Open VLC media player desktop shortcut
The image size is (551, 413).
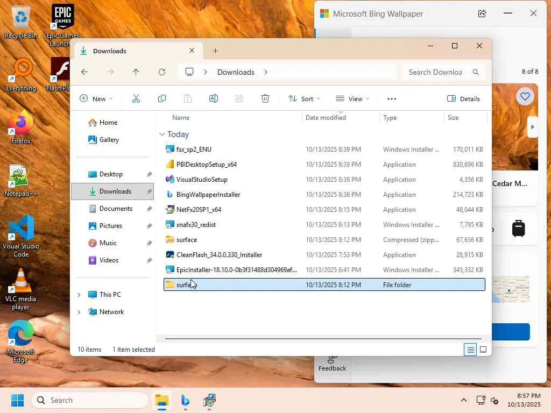pyautogui.click(x=21, y=289)
